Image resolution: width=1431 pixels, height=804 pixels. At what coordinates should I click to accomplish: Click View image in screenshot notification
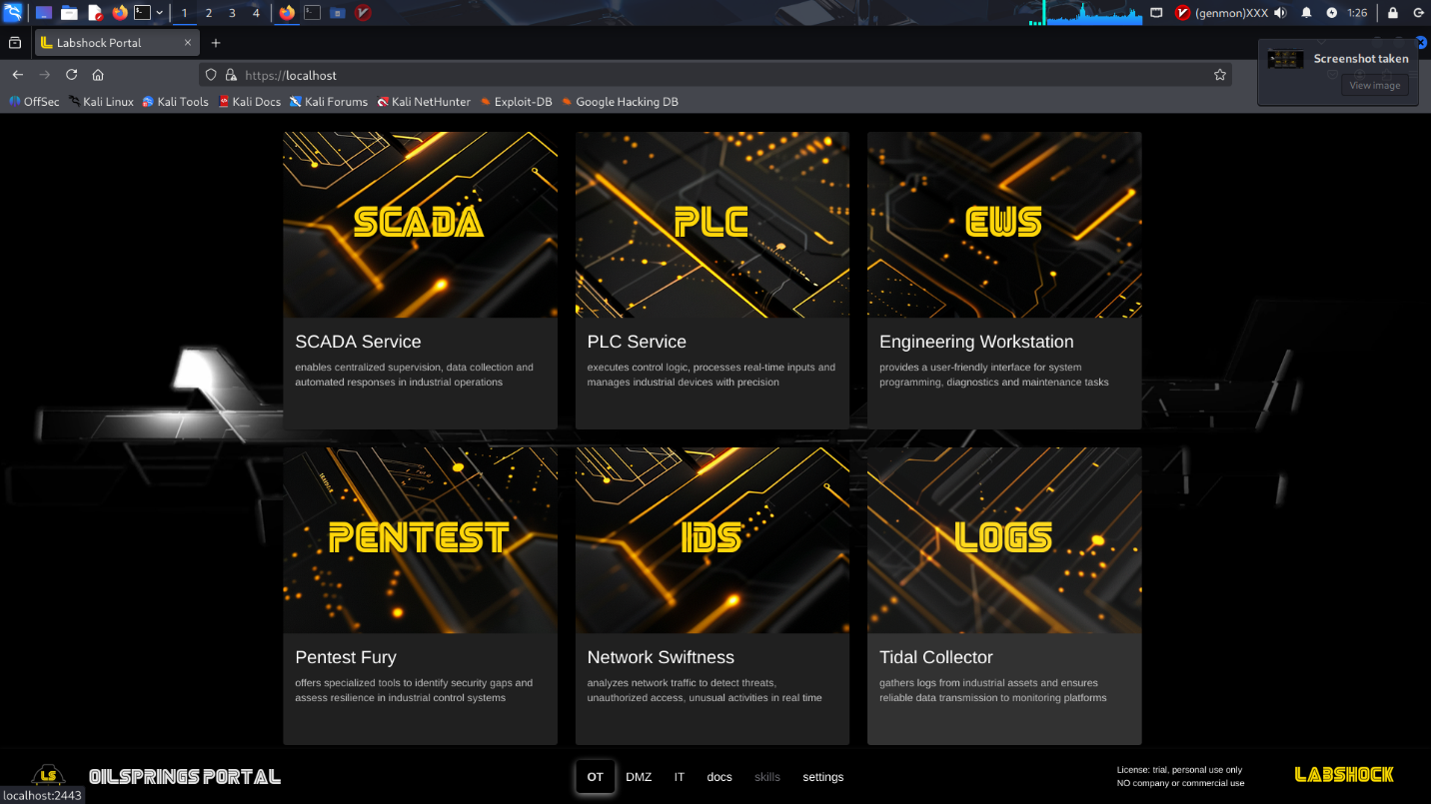[x=1374, y=86]
